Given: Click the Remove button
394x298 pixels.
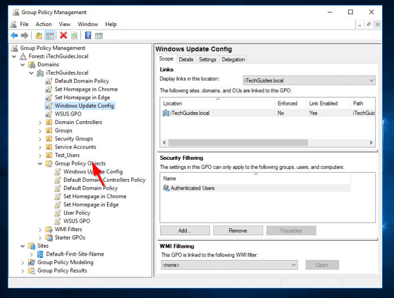Looking at the screenshot, I should click(x=238, y=231).
